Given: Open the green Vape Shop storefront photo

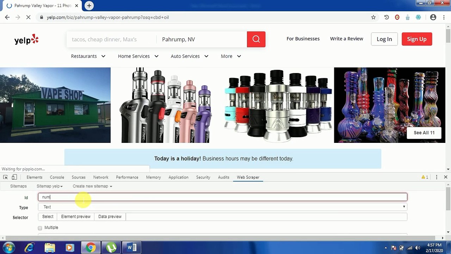Looking at the screenshot, I should (55, 105).
